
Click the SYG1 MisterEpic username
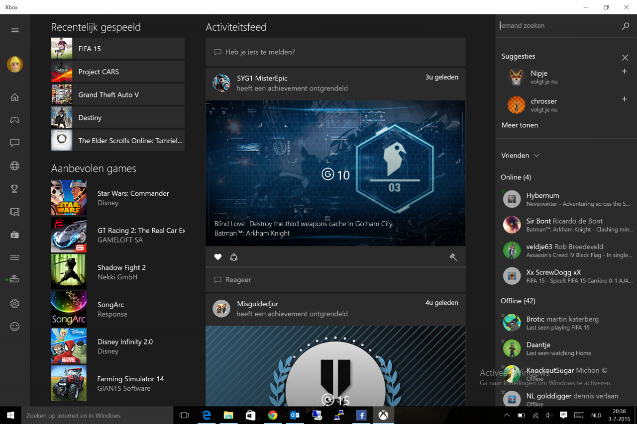tap(262, 78)
